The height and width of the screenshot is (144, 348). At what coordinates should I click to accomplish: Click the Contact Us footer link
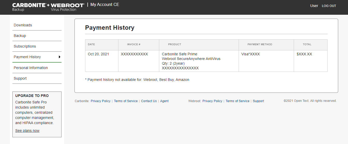[x=149, y=101]
